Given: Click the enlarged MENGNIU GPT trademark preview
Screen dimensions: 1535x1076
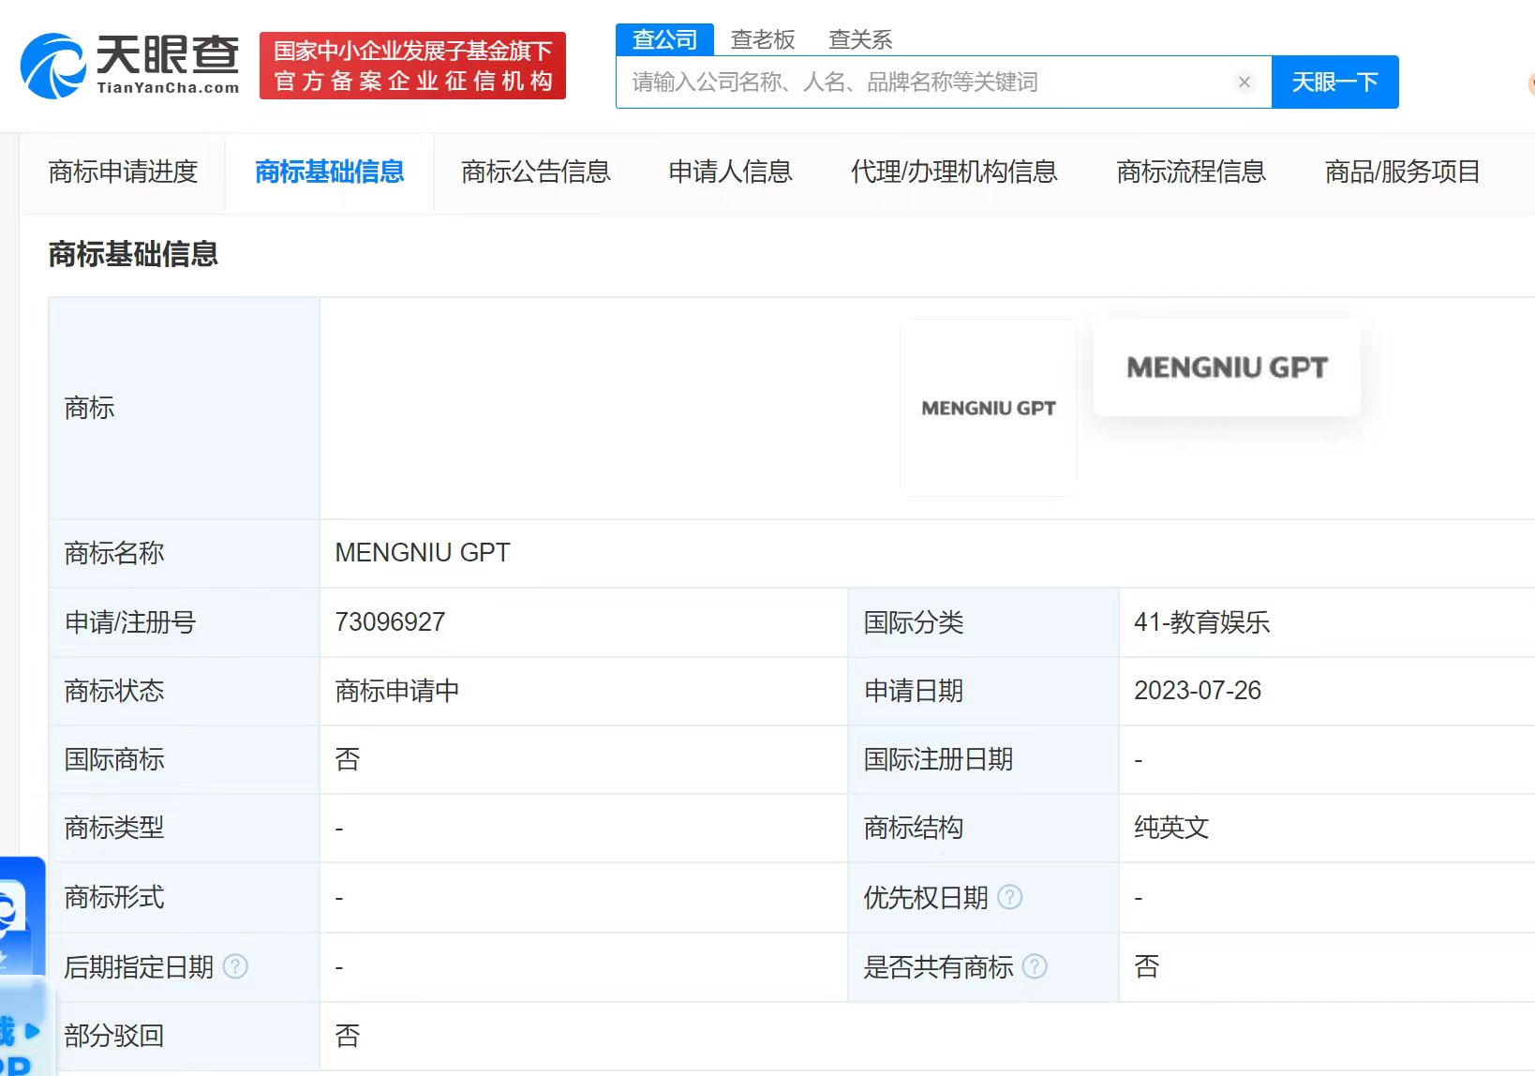Looking at the screenshot, I should (x=1227, y=367).
